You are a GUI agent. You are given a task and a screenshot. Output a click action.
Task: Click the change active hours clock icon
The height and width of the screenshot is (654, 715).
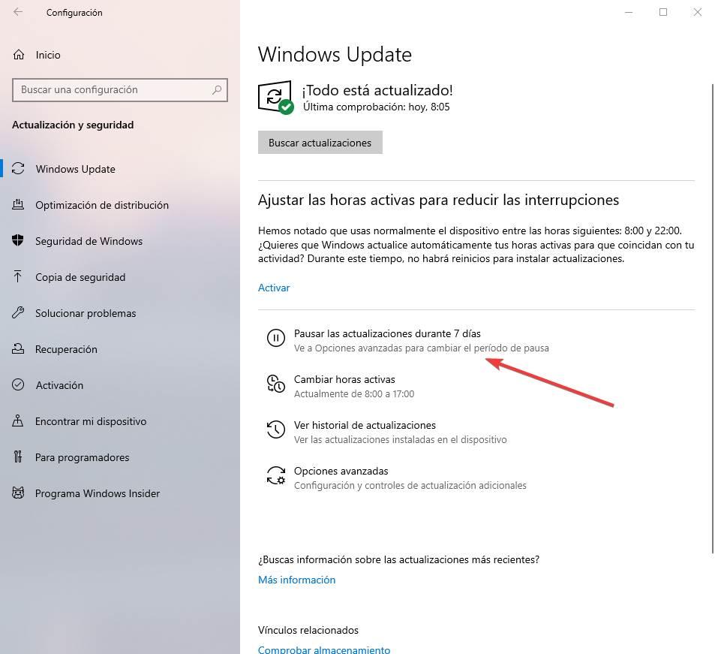[276, 384]
